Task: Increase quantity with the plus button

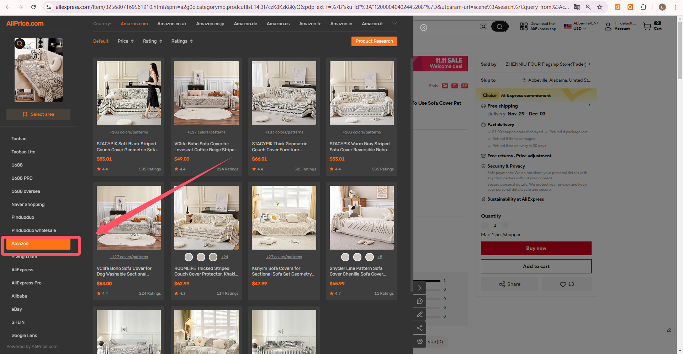Action: pyautogui.click(x=505, y=225)
